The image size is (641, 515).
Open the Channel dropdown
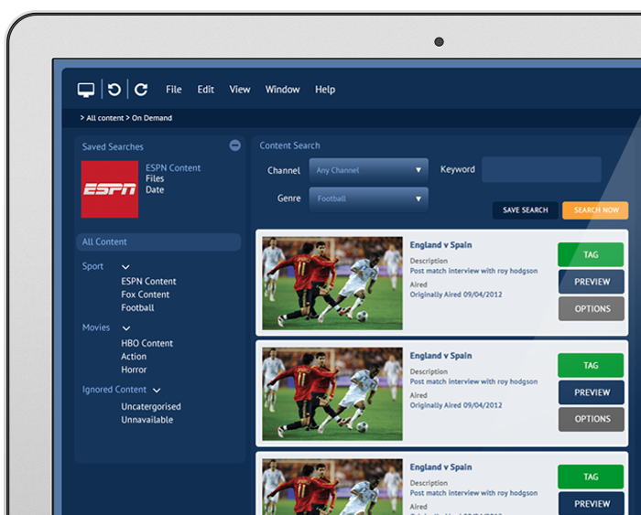coord(368,170)
